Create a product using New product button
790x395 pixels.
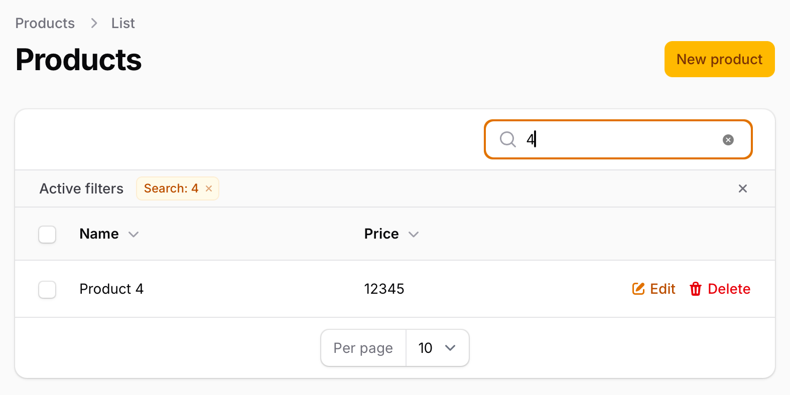(x=719, y=59)
